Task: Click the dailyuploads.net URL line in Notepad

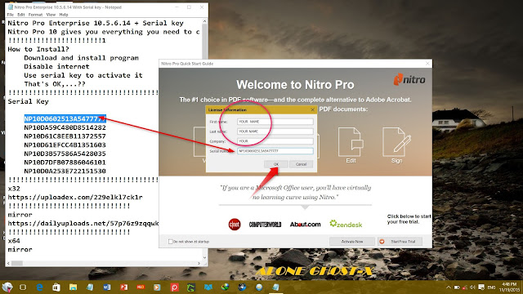Action: tap(83, 223)
